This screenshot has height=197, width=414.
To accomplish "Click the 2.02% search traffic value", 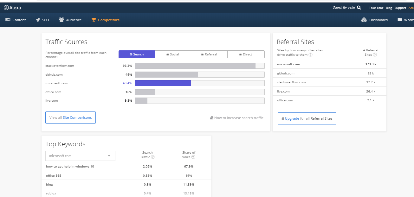I will [x=147, y=167].
